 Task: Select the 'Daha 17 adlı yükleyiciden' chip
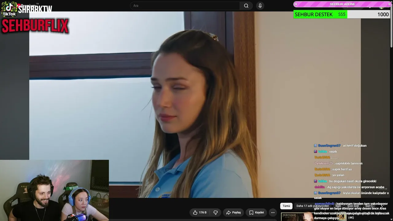click(x=313, y=206)
